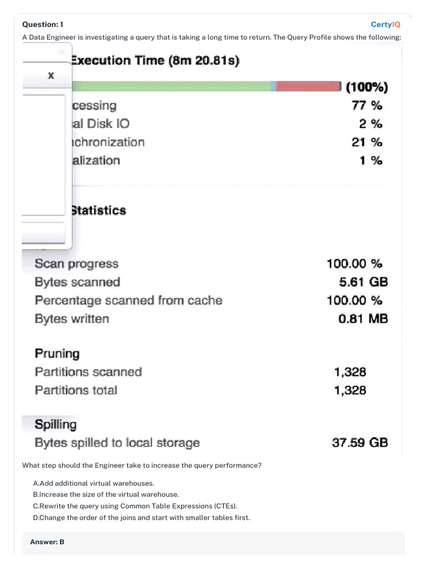The width and height of the screenshot is (426, 568).
Task: Click the Bytes scanned row
Action: coord(77,282)
